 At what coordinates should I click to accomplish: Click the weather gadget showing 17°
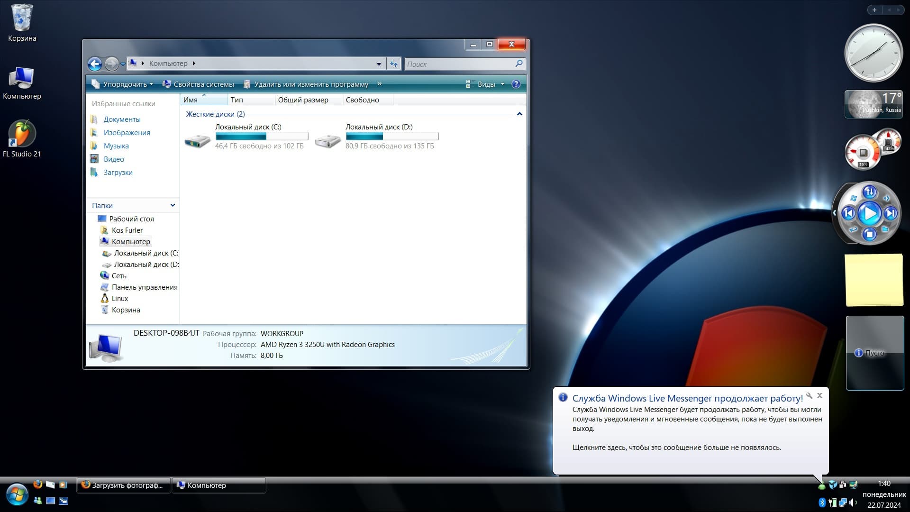point(874,104)
